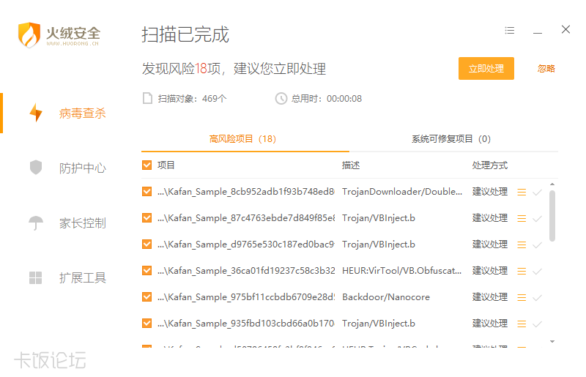
Task: Click Trojan/VBInject.b in Kafan_Sample_935fbd row
Action: click(x=379, y=324)
